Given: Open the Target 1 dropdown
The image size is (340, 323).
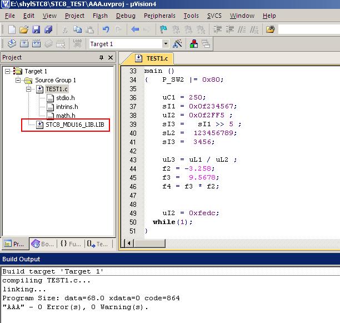Looking at the screenshot, I should click(166, 44).
